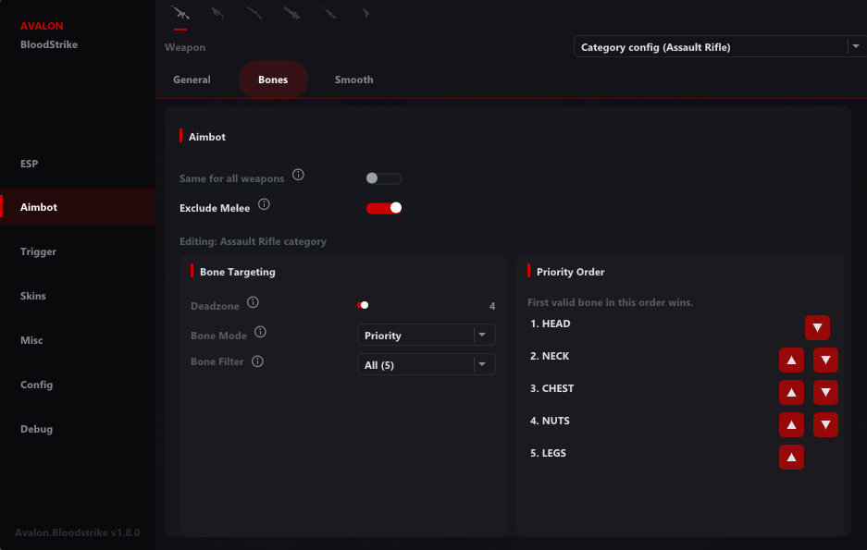867x550 pixels.
Task: Click the Avalon.Bloodstrike v1.8.0 version label
Action: pos(78,532)
